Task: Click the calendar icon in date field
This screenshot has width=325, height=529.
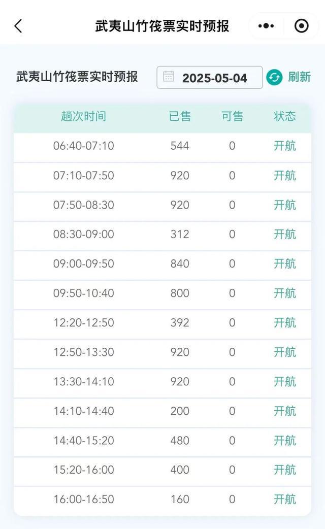Action: pyautogui.click(x=169, y=77)
